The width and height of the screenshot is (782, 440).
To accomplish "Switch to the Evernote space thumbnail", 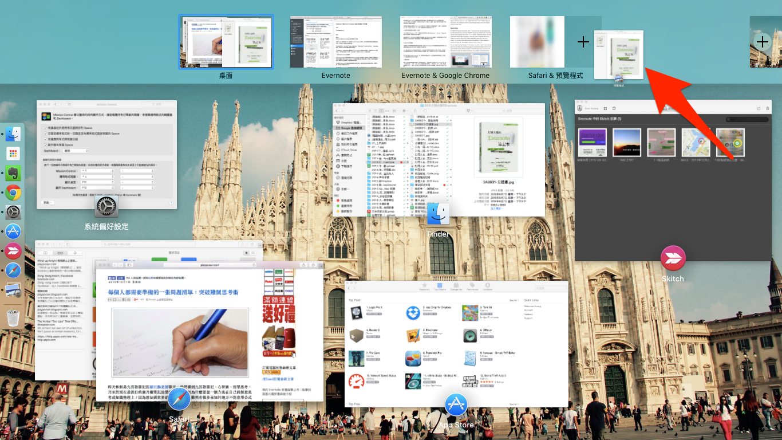I will coord(335,42).
